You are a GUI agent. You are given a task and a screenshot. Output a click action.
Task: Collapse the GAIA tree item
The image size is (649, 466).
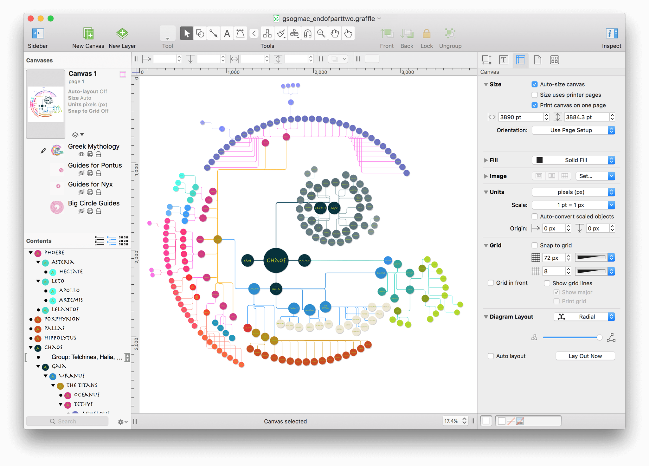[38, 366]
